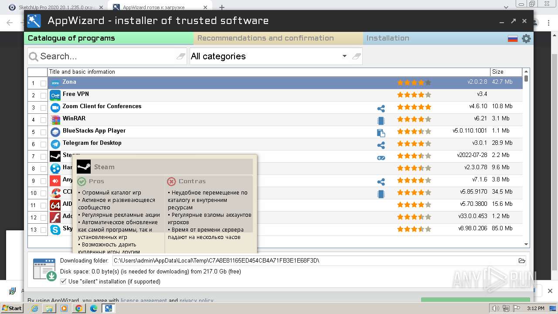Tick the checkbox for Zoom Client for Conferences
The image size is (558, 314).
(43, 108)
